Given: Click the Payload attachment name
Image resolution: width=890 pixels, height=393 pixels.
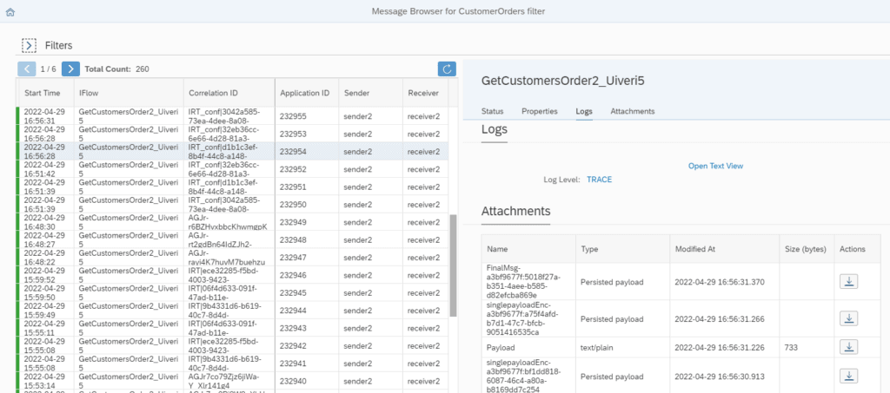Looking at the screenshot, I should [500, 346].
